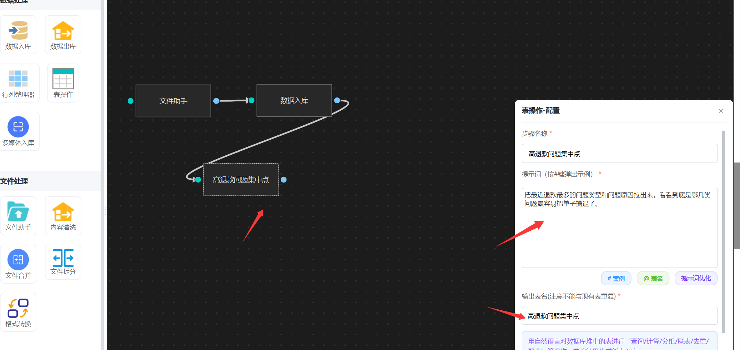Click into the 提示词 text area

[x=619, y=229]
